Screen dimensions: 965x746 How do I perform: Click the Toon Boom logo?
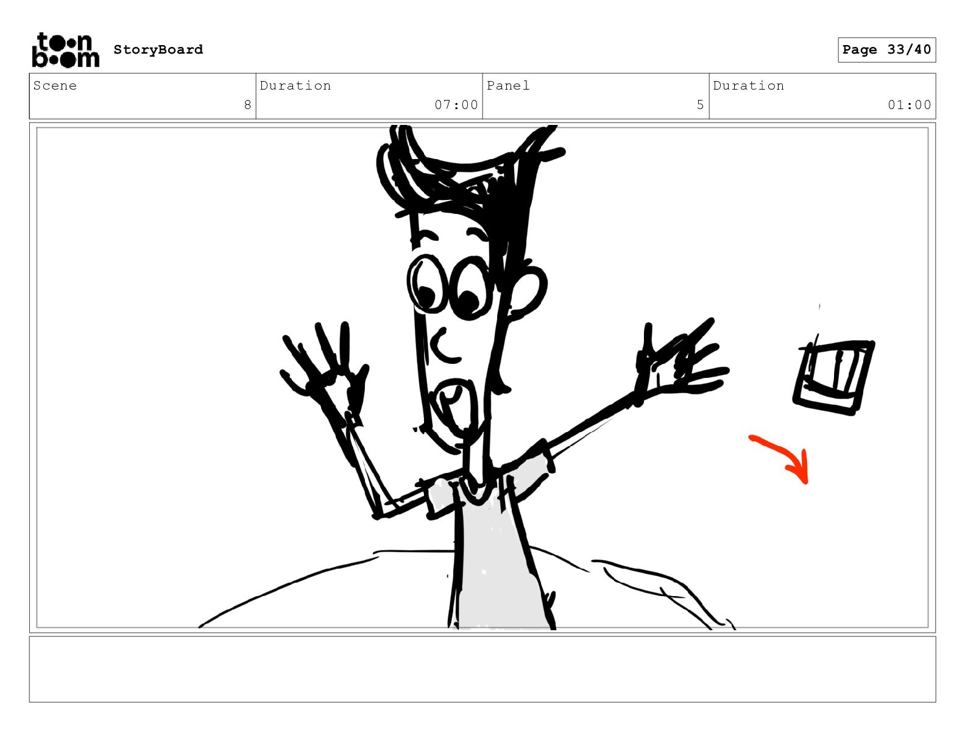point(65,50)
